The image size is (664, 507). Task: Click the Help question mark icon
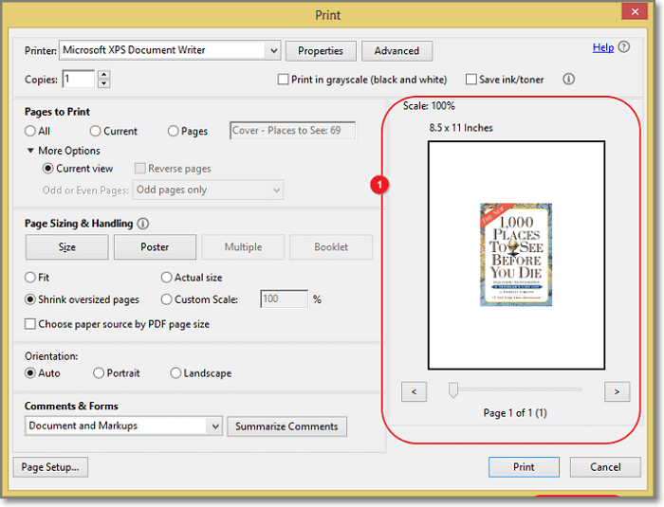tap(624, 47)
